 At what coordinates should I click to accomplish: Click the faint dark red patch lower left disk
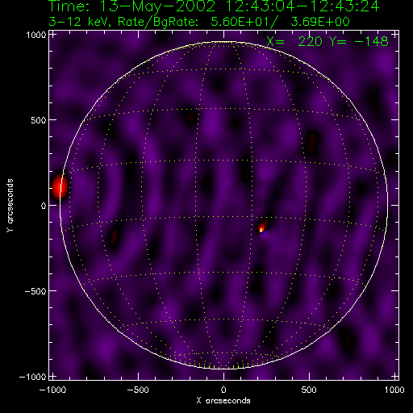115,236
